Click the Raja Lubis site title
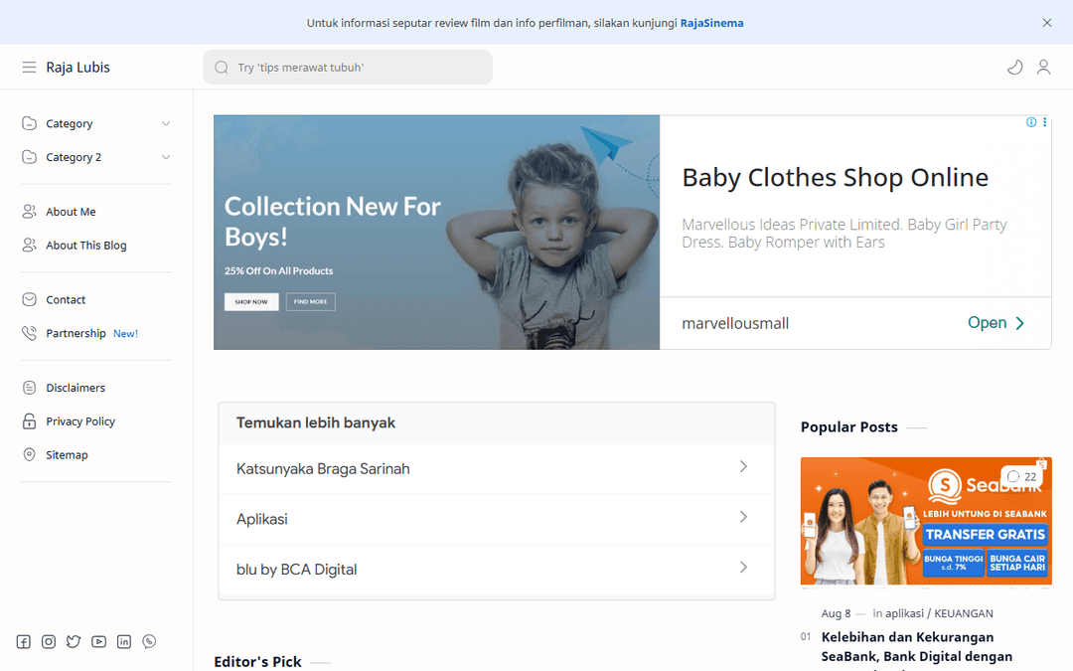 click(x=78, y=68)
